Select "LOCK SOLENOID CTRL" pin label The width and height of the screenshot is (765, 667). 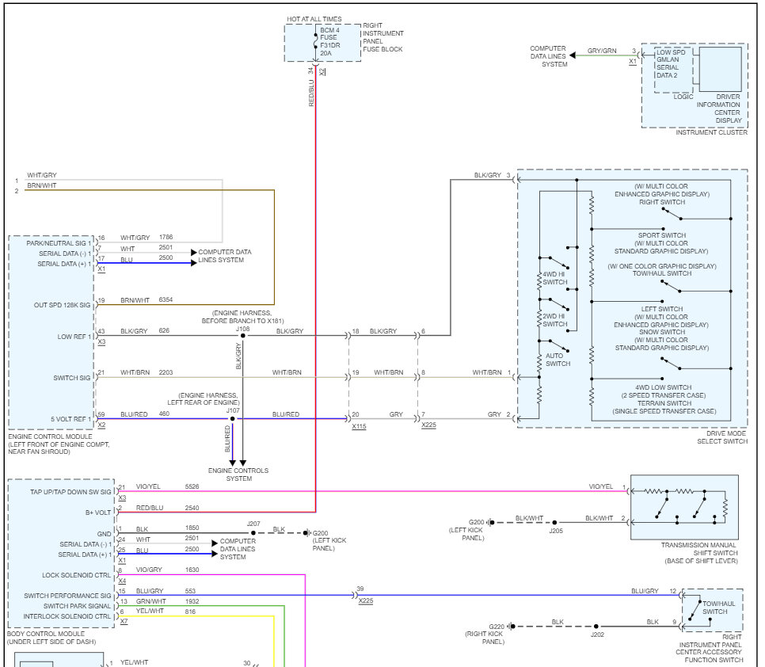click(x=77, y=575)
